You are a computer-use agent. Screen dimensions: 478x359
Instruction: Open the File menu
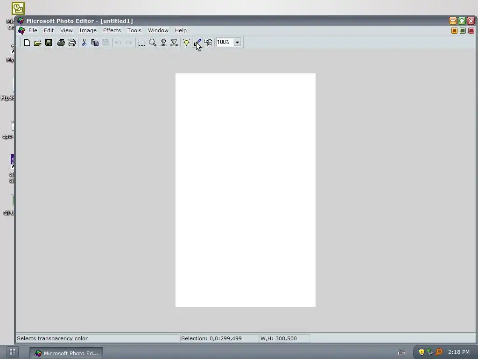coord(33,30)
